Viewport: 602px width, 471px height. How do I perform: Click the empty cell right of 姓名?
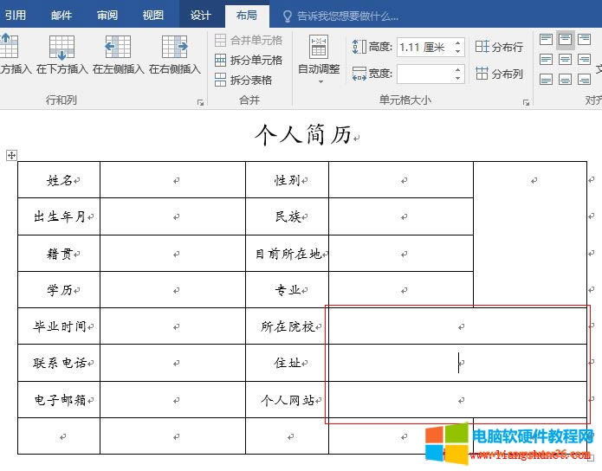[172, 179]
